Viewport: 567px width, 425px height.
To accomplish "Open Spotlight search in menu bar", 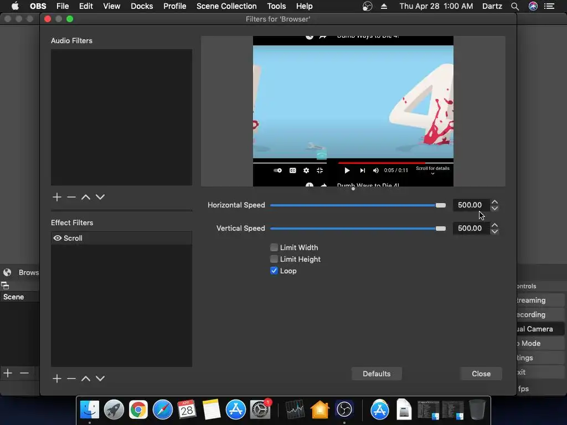I will coord(515,6).
